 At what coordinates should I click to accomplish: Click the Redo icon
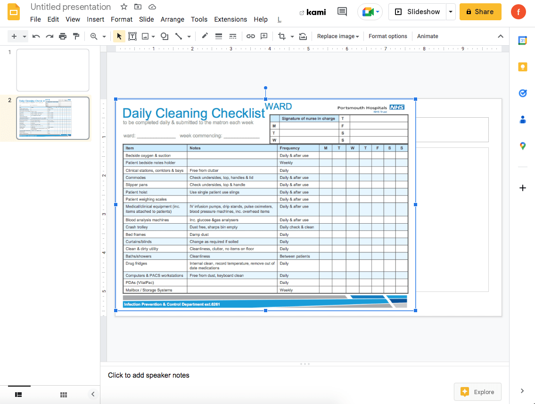tap(49, 36)
